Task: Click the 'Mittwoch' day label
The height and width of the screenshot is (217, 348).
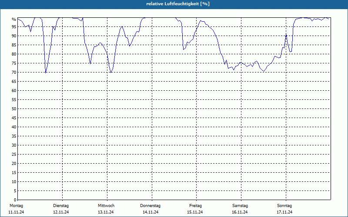Action: 106,205
